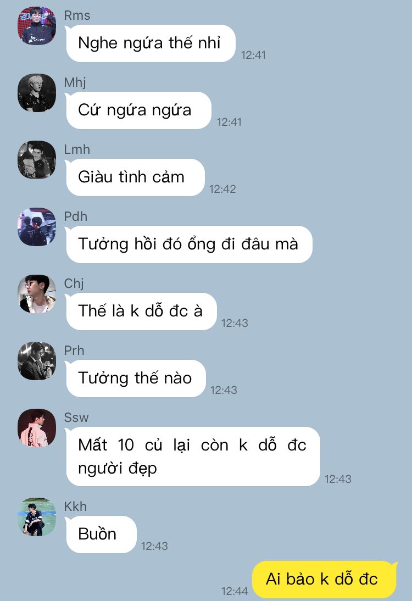The image size is (412, 601).
Task: Open Lmh profile picture
Action: pyautogui.click(x=37, y=160)
